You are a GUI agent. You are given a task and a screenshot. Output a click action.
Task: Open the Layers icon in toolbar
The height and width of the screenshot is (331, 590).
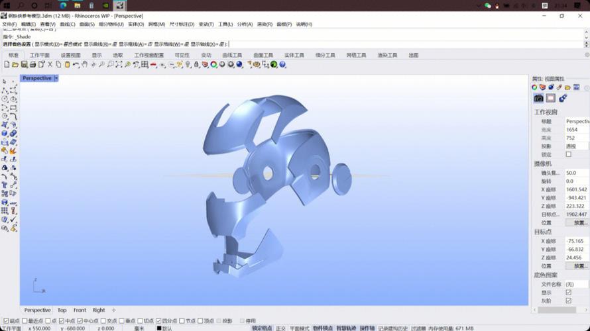205,65
